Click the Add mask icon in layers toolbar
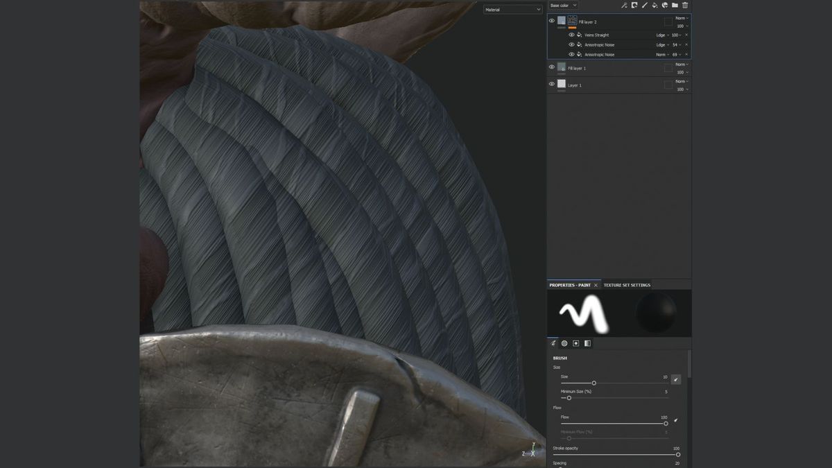This screenshot has height=468, width=832. pyautogui.click(x=634, y=5)
